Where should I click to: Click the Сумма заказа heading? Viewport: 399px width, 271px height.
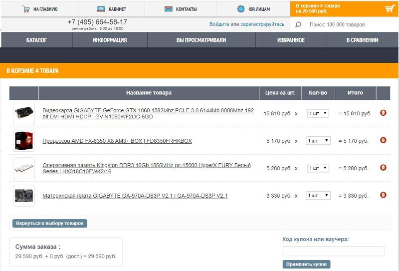(x=38, y=247)
